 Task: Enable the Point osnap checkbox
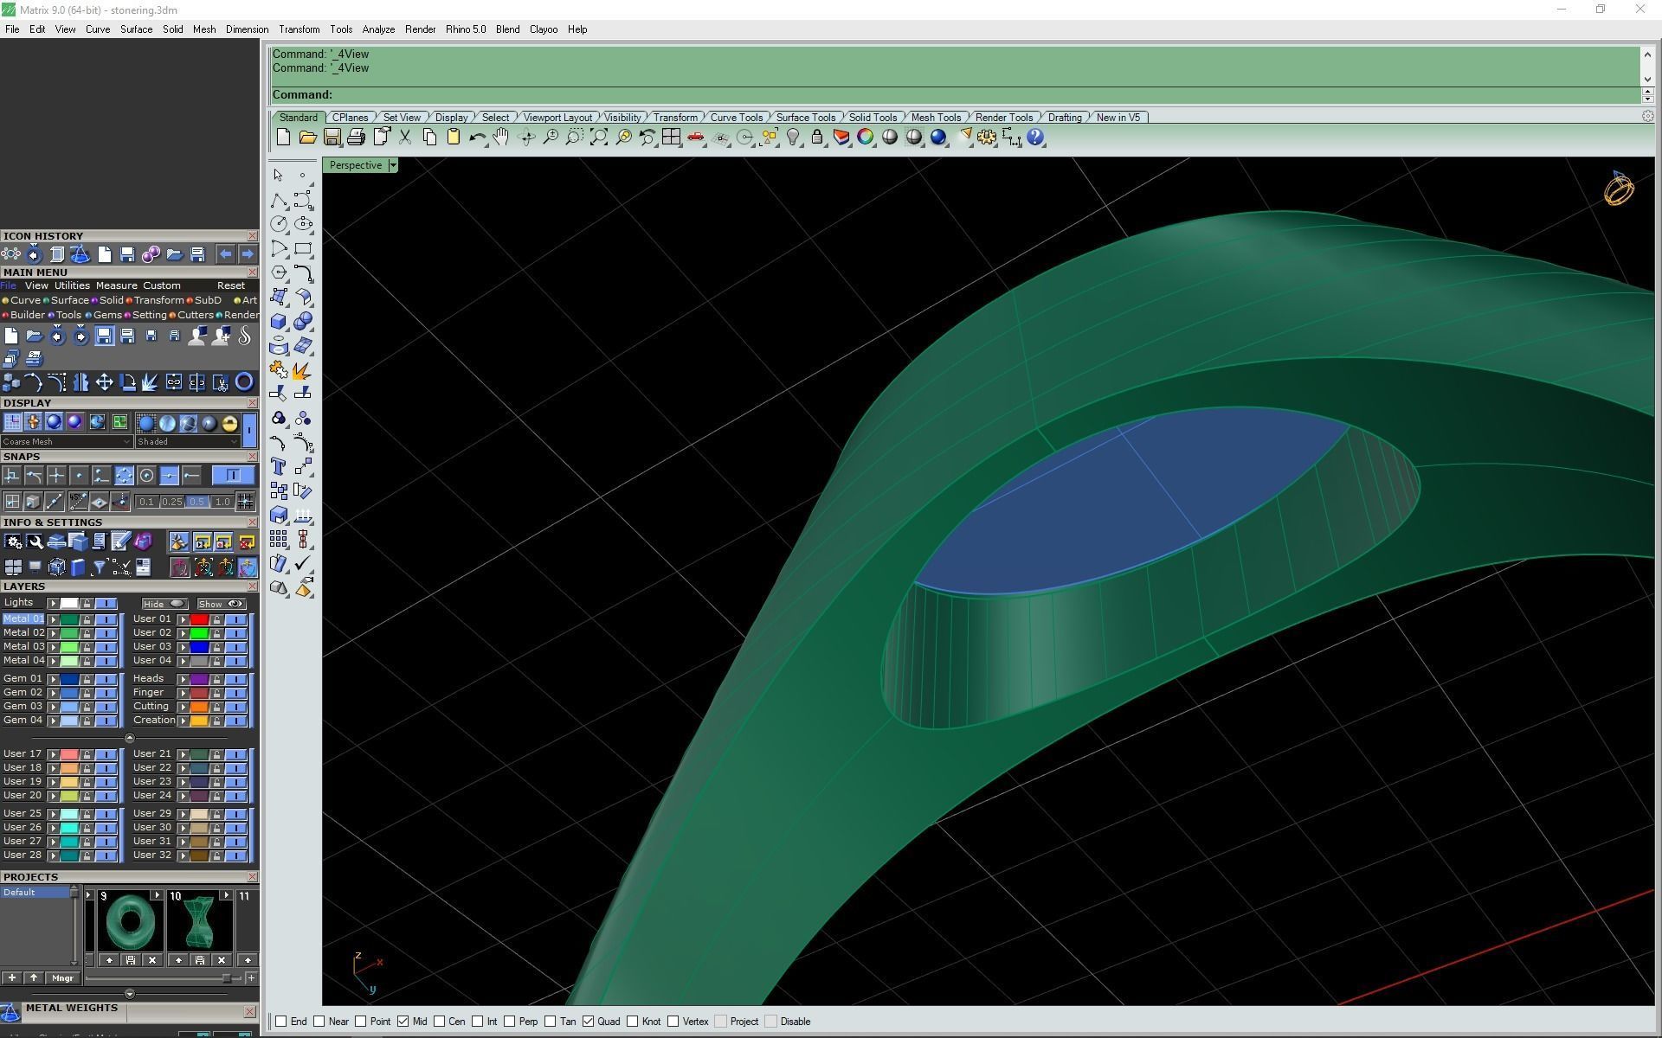pyautogui.click(x=361, y=1022)
